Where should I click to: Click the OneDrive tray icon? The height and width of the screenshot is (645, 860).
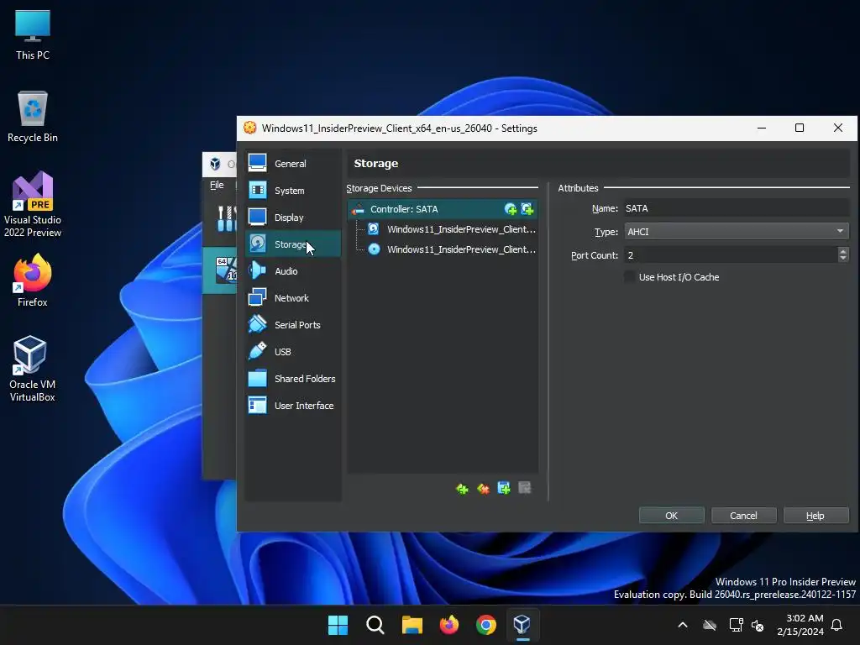[x=710, y=625]
